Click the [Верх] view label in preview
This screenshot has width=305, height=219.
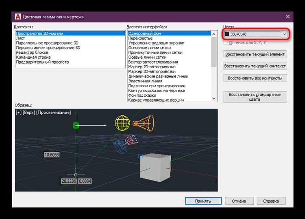pos(29,113)
